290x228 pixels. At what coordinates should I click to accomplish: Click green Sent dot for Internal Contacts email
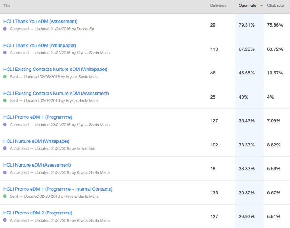[x=5, y=196]
